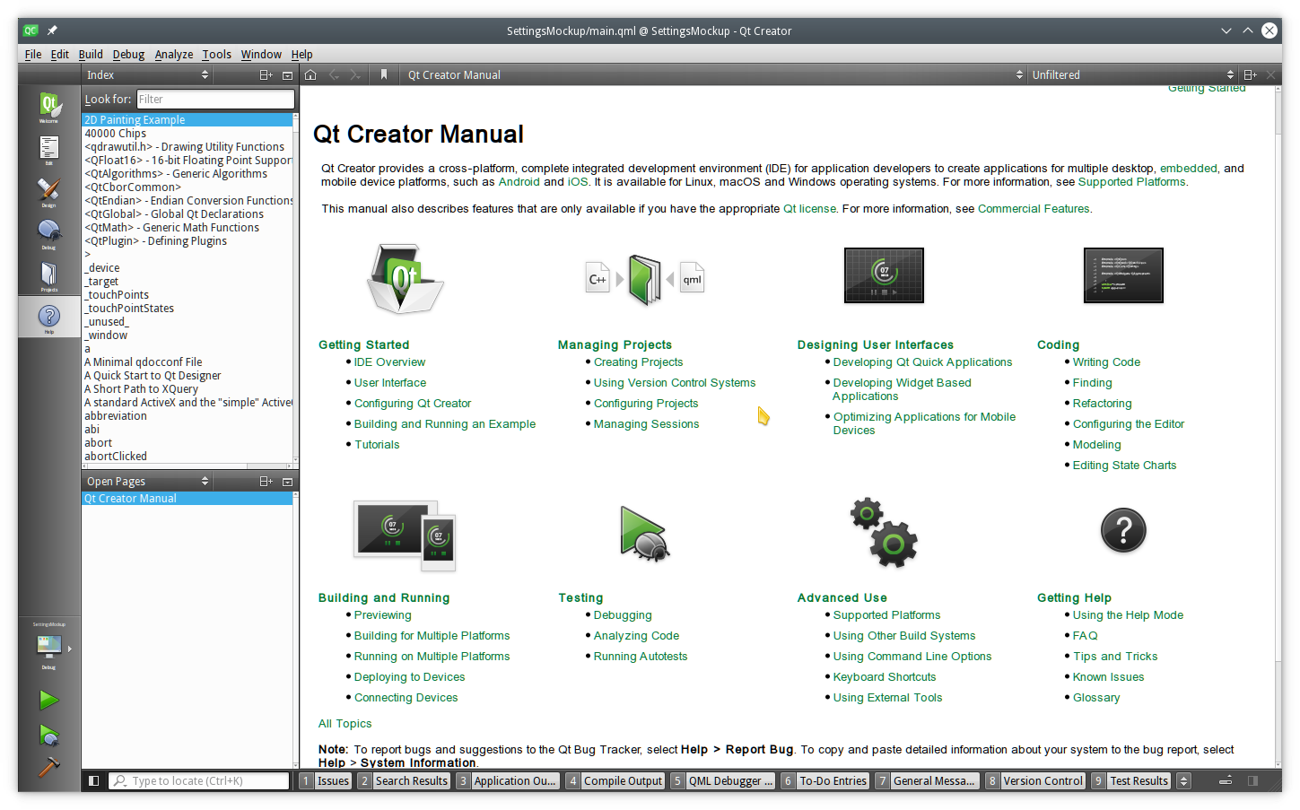This screenshot has width=1300, height=810.
Task: Select the Help mode icon
Action: point(49,317)
